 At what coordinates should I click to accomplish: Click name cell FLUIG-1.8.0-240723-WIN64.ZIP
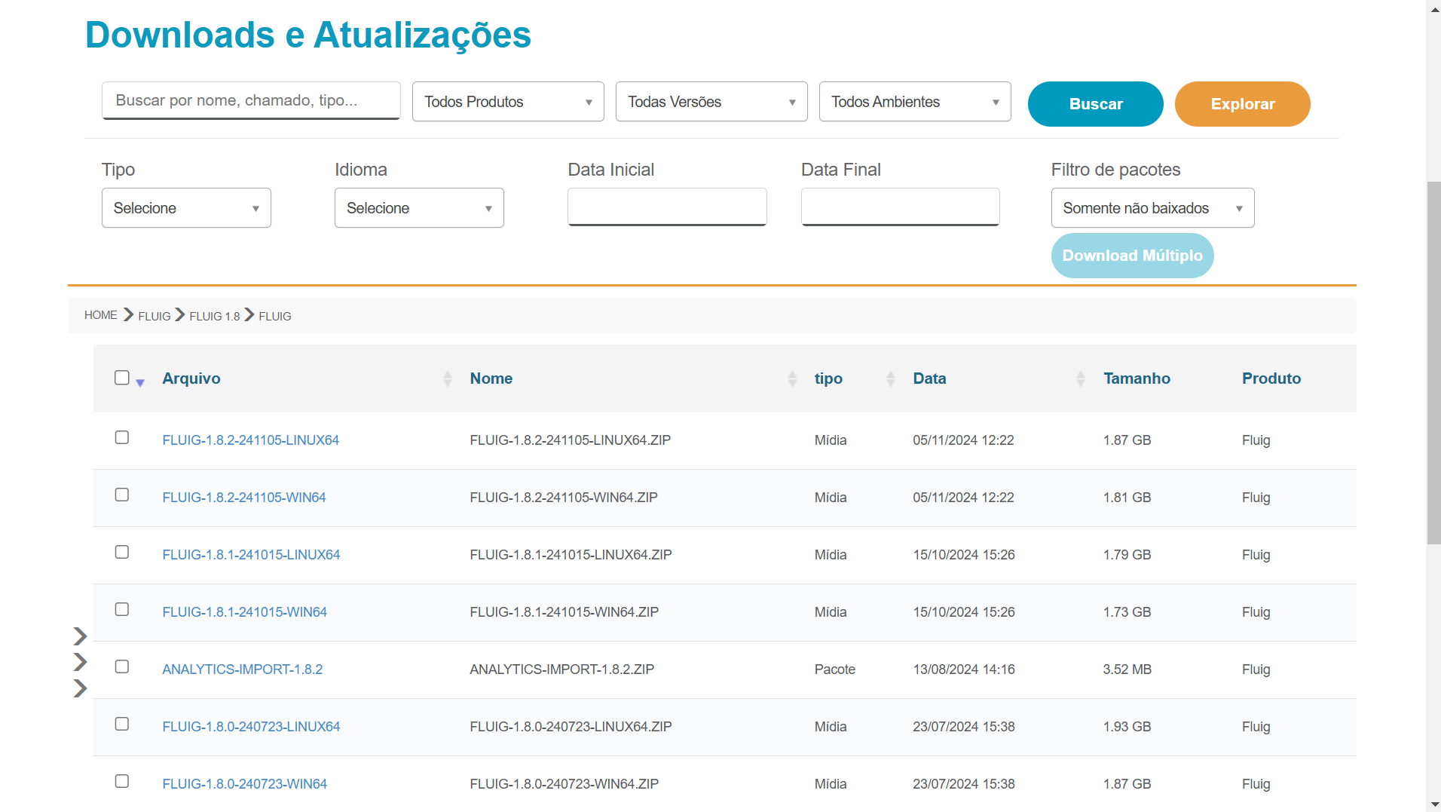point(564,784)
